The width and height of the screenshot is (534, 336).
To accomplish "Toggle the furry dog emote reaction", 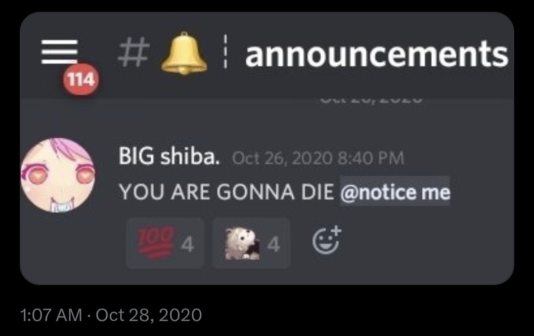I will pos(251,243).
